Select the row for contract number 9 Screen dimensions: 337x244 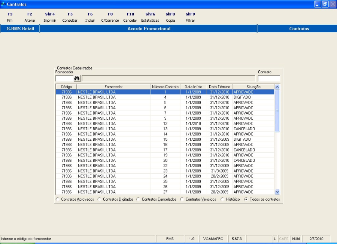click(165, 118)
